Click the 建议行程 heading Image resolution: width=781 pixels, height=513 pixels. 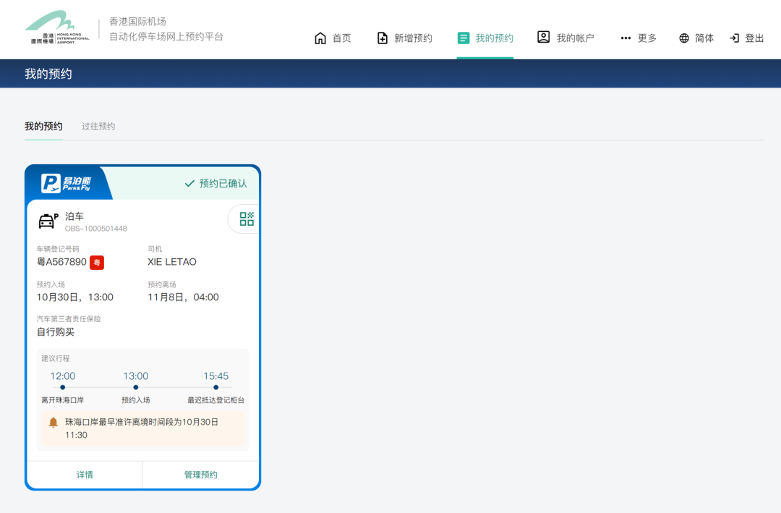[x=55, y=358]
